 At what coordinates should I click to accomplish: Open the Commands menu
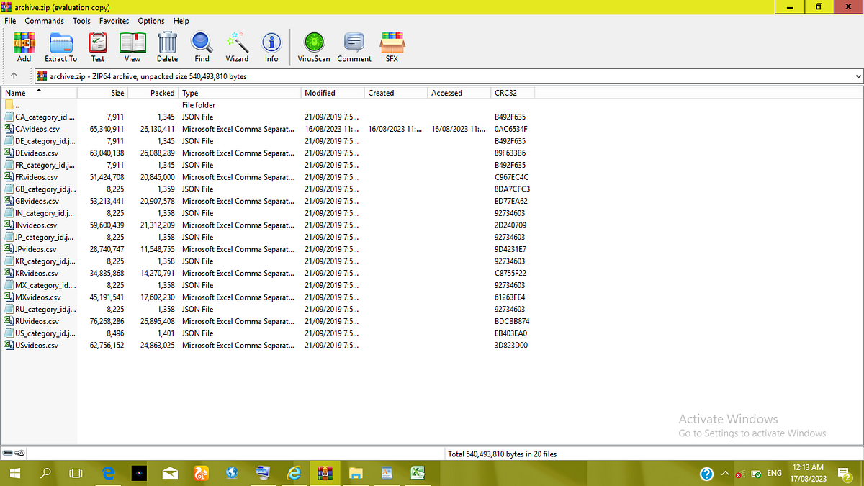point(44,21)
